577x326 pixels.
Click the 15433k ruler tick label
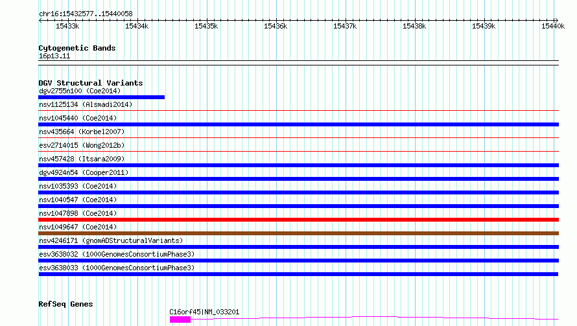tap(67, 26)
